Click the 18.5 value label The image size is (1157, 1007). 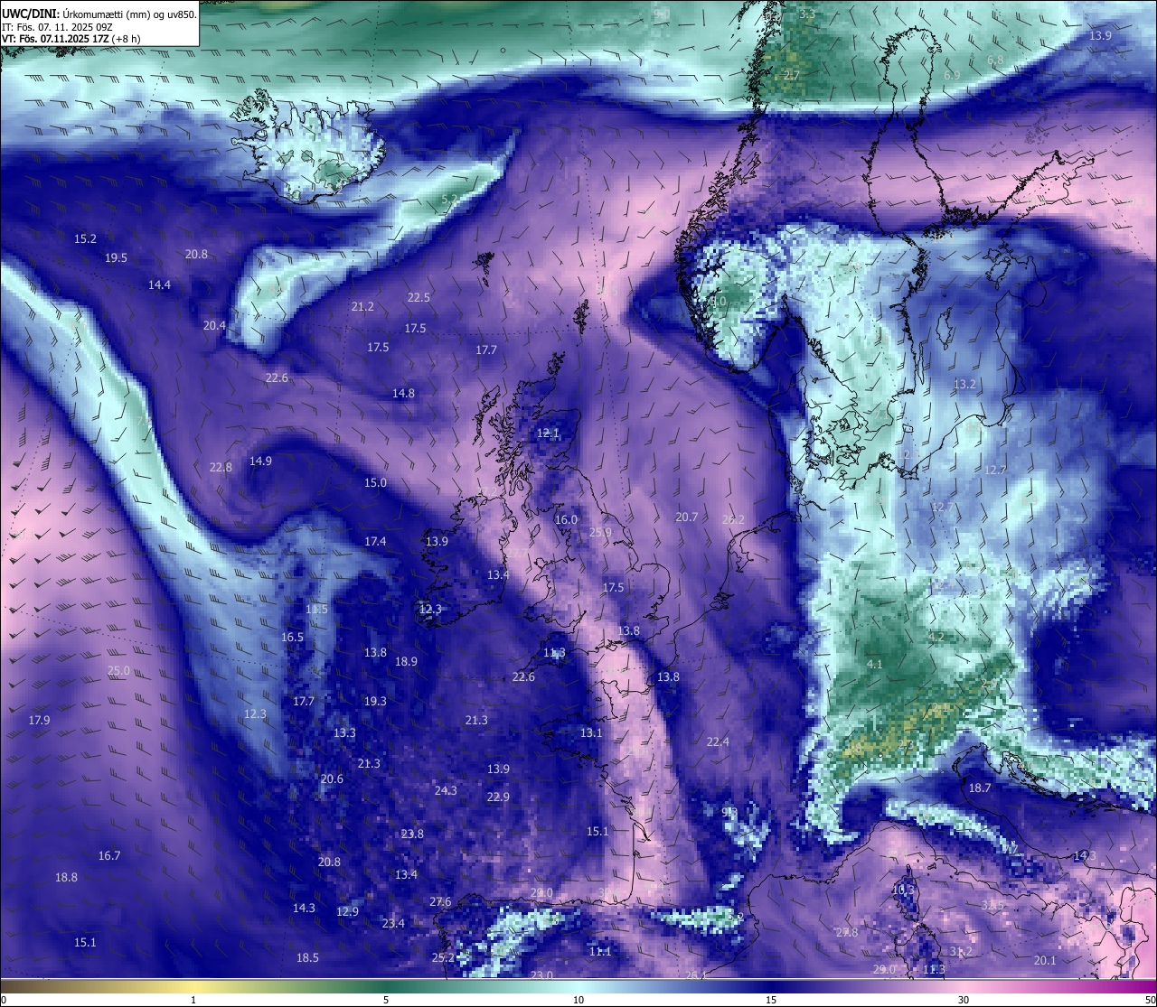pos(307,958)
